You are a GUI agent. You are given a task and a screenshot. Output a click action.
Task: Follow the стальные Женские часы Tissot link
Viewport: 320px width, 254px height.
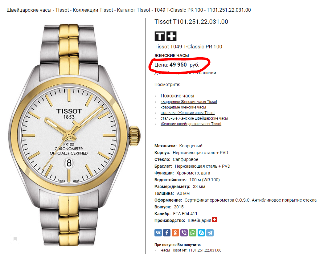(x=187, y=113)
